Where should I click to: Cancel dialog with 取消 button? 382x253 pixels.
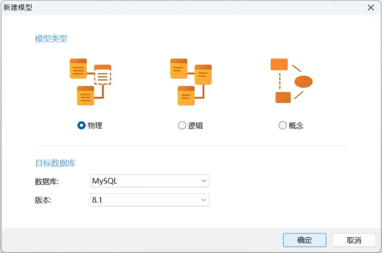(x=354, y=240)
